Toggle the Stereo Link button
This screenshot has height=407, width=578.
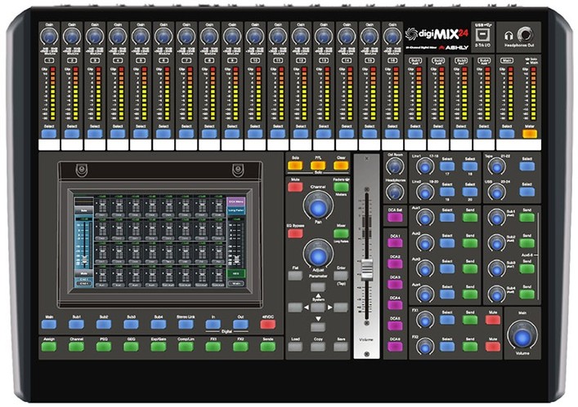click(186, 324)
